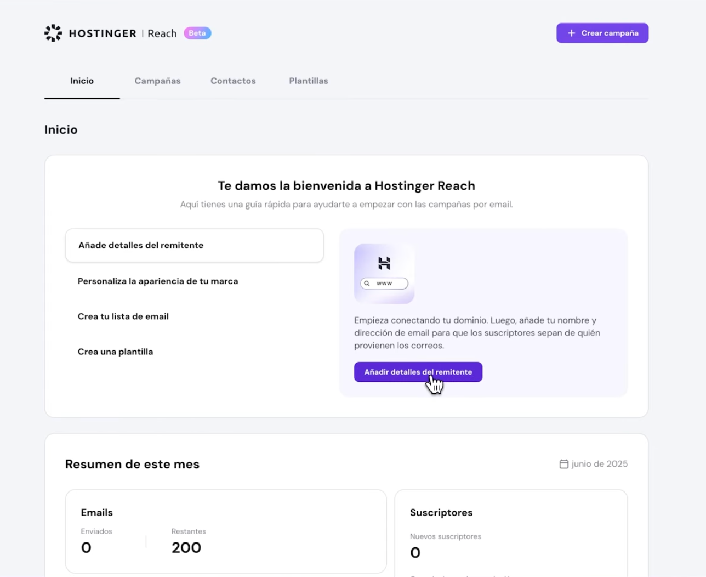Click the plus icon in Crear campaña
This screenshot has height=577, width=706.
tap(571, 33)
